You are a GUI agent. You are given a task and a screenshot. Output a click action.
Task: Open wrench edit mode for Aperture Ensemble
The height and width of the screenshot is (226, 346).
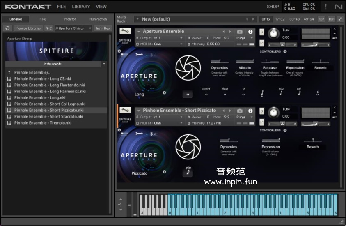click(x=125, y=31)
